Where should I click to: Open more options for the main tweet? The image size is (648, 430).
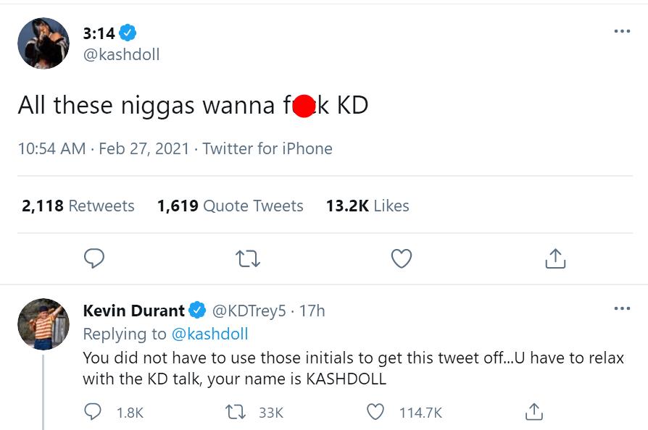click(x=621, y=32)
